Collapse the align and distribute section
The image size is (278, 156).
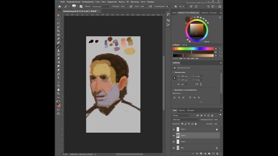pyautogui.click(x=173, y=90)
